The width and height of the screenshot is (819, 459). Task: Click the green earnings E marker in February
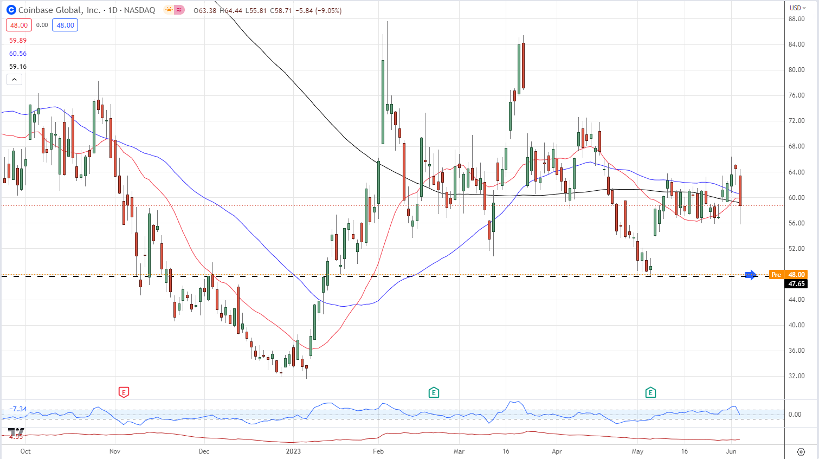tap(434, 392)
